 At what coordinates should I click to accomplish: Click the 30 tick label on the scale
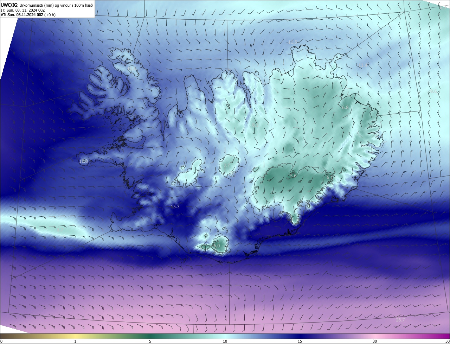[375, 341]
